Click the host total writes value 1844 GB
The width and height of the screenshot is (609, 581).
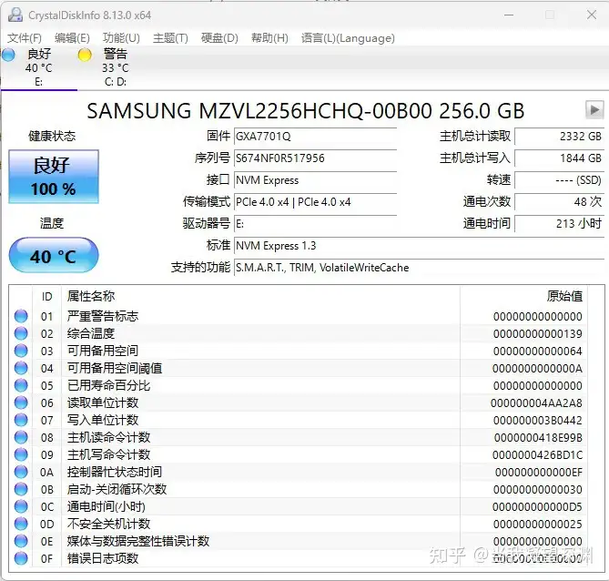click(559, 158)
